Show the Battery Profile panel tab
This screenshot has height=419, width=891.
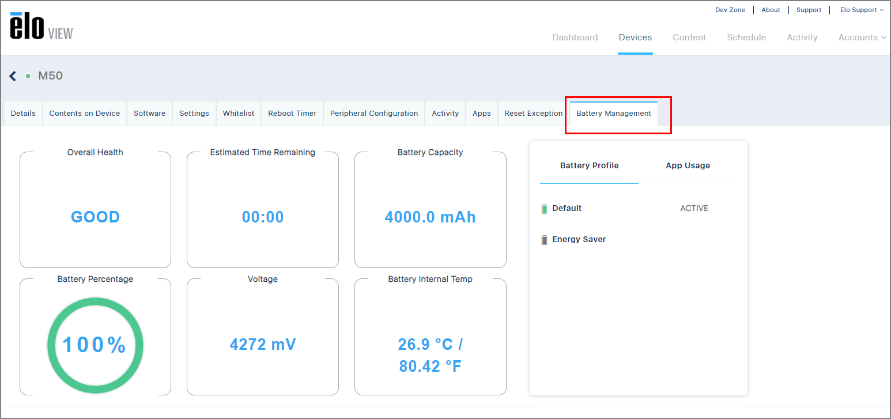pyautogui.click(x=590, y=166)
